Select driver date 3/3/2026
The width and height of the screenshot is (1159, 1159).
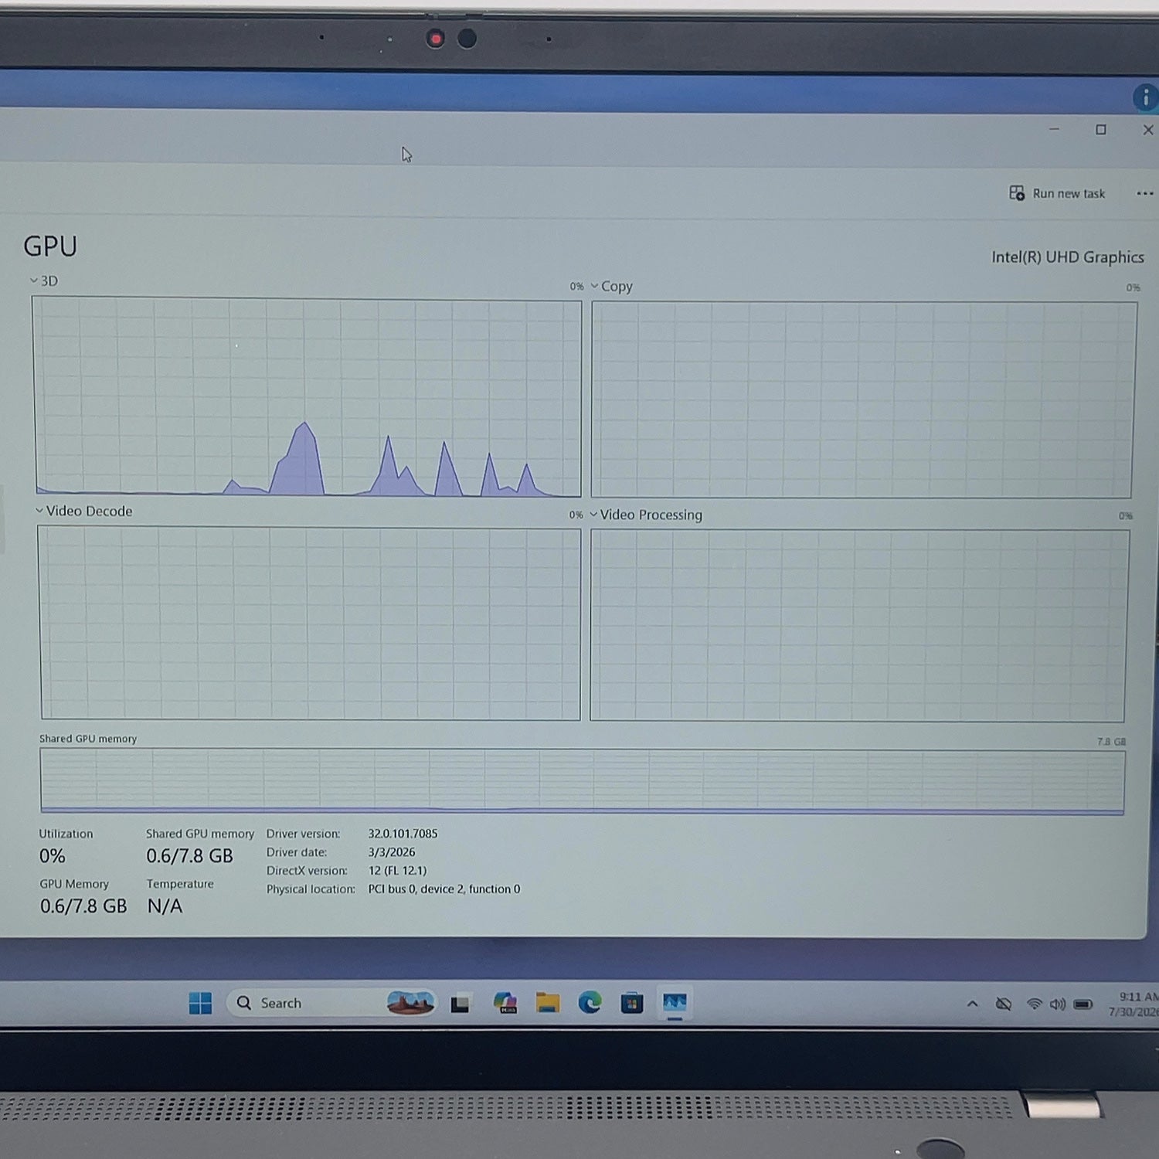tap(392, 852)
